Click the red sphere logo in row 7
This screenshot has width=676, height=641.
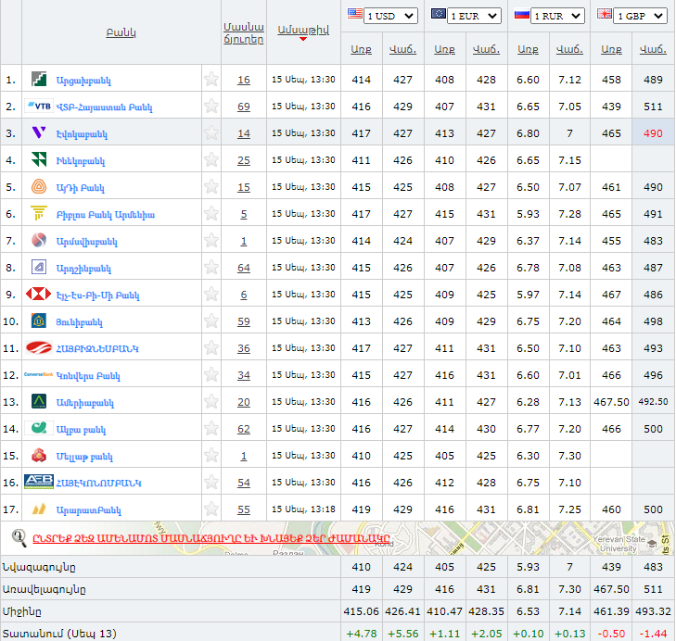click(39, 240)
